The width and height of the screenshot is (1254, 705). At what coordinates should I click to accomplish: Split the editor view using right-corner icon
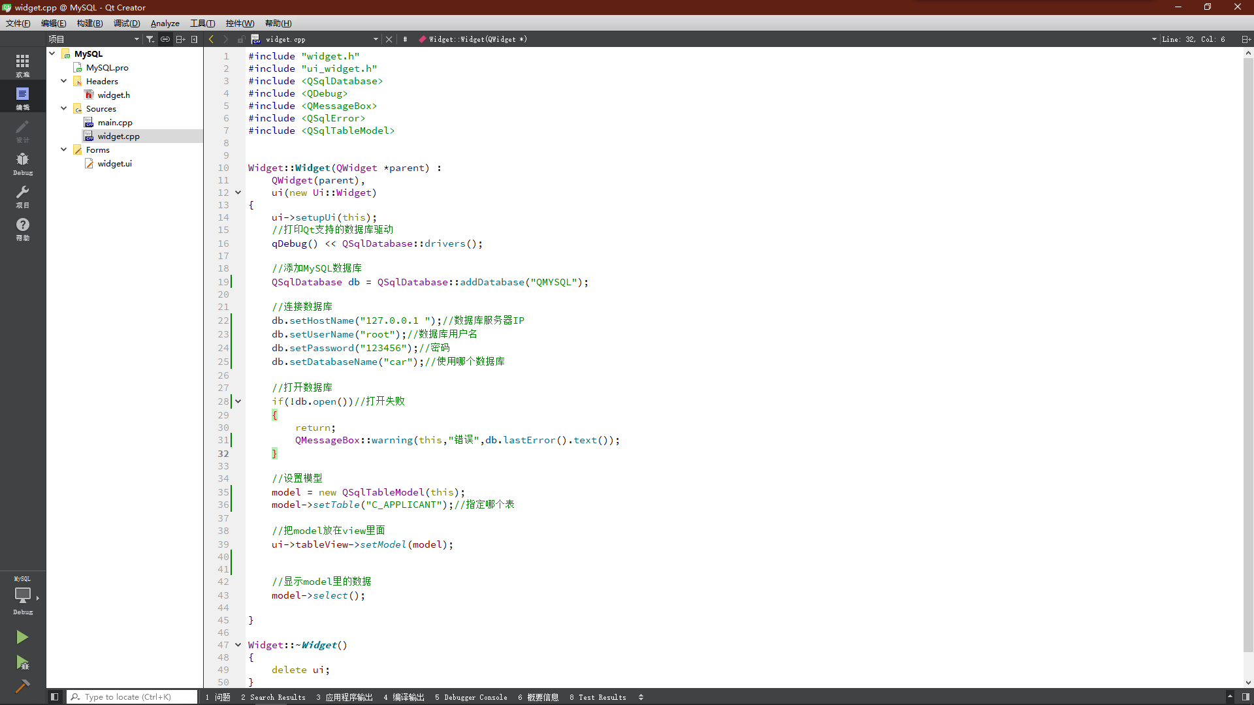1246,39
